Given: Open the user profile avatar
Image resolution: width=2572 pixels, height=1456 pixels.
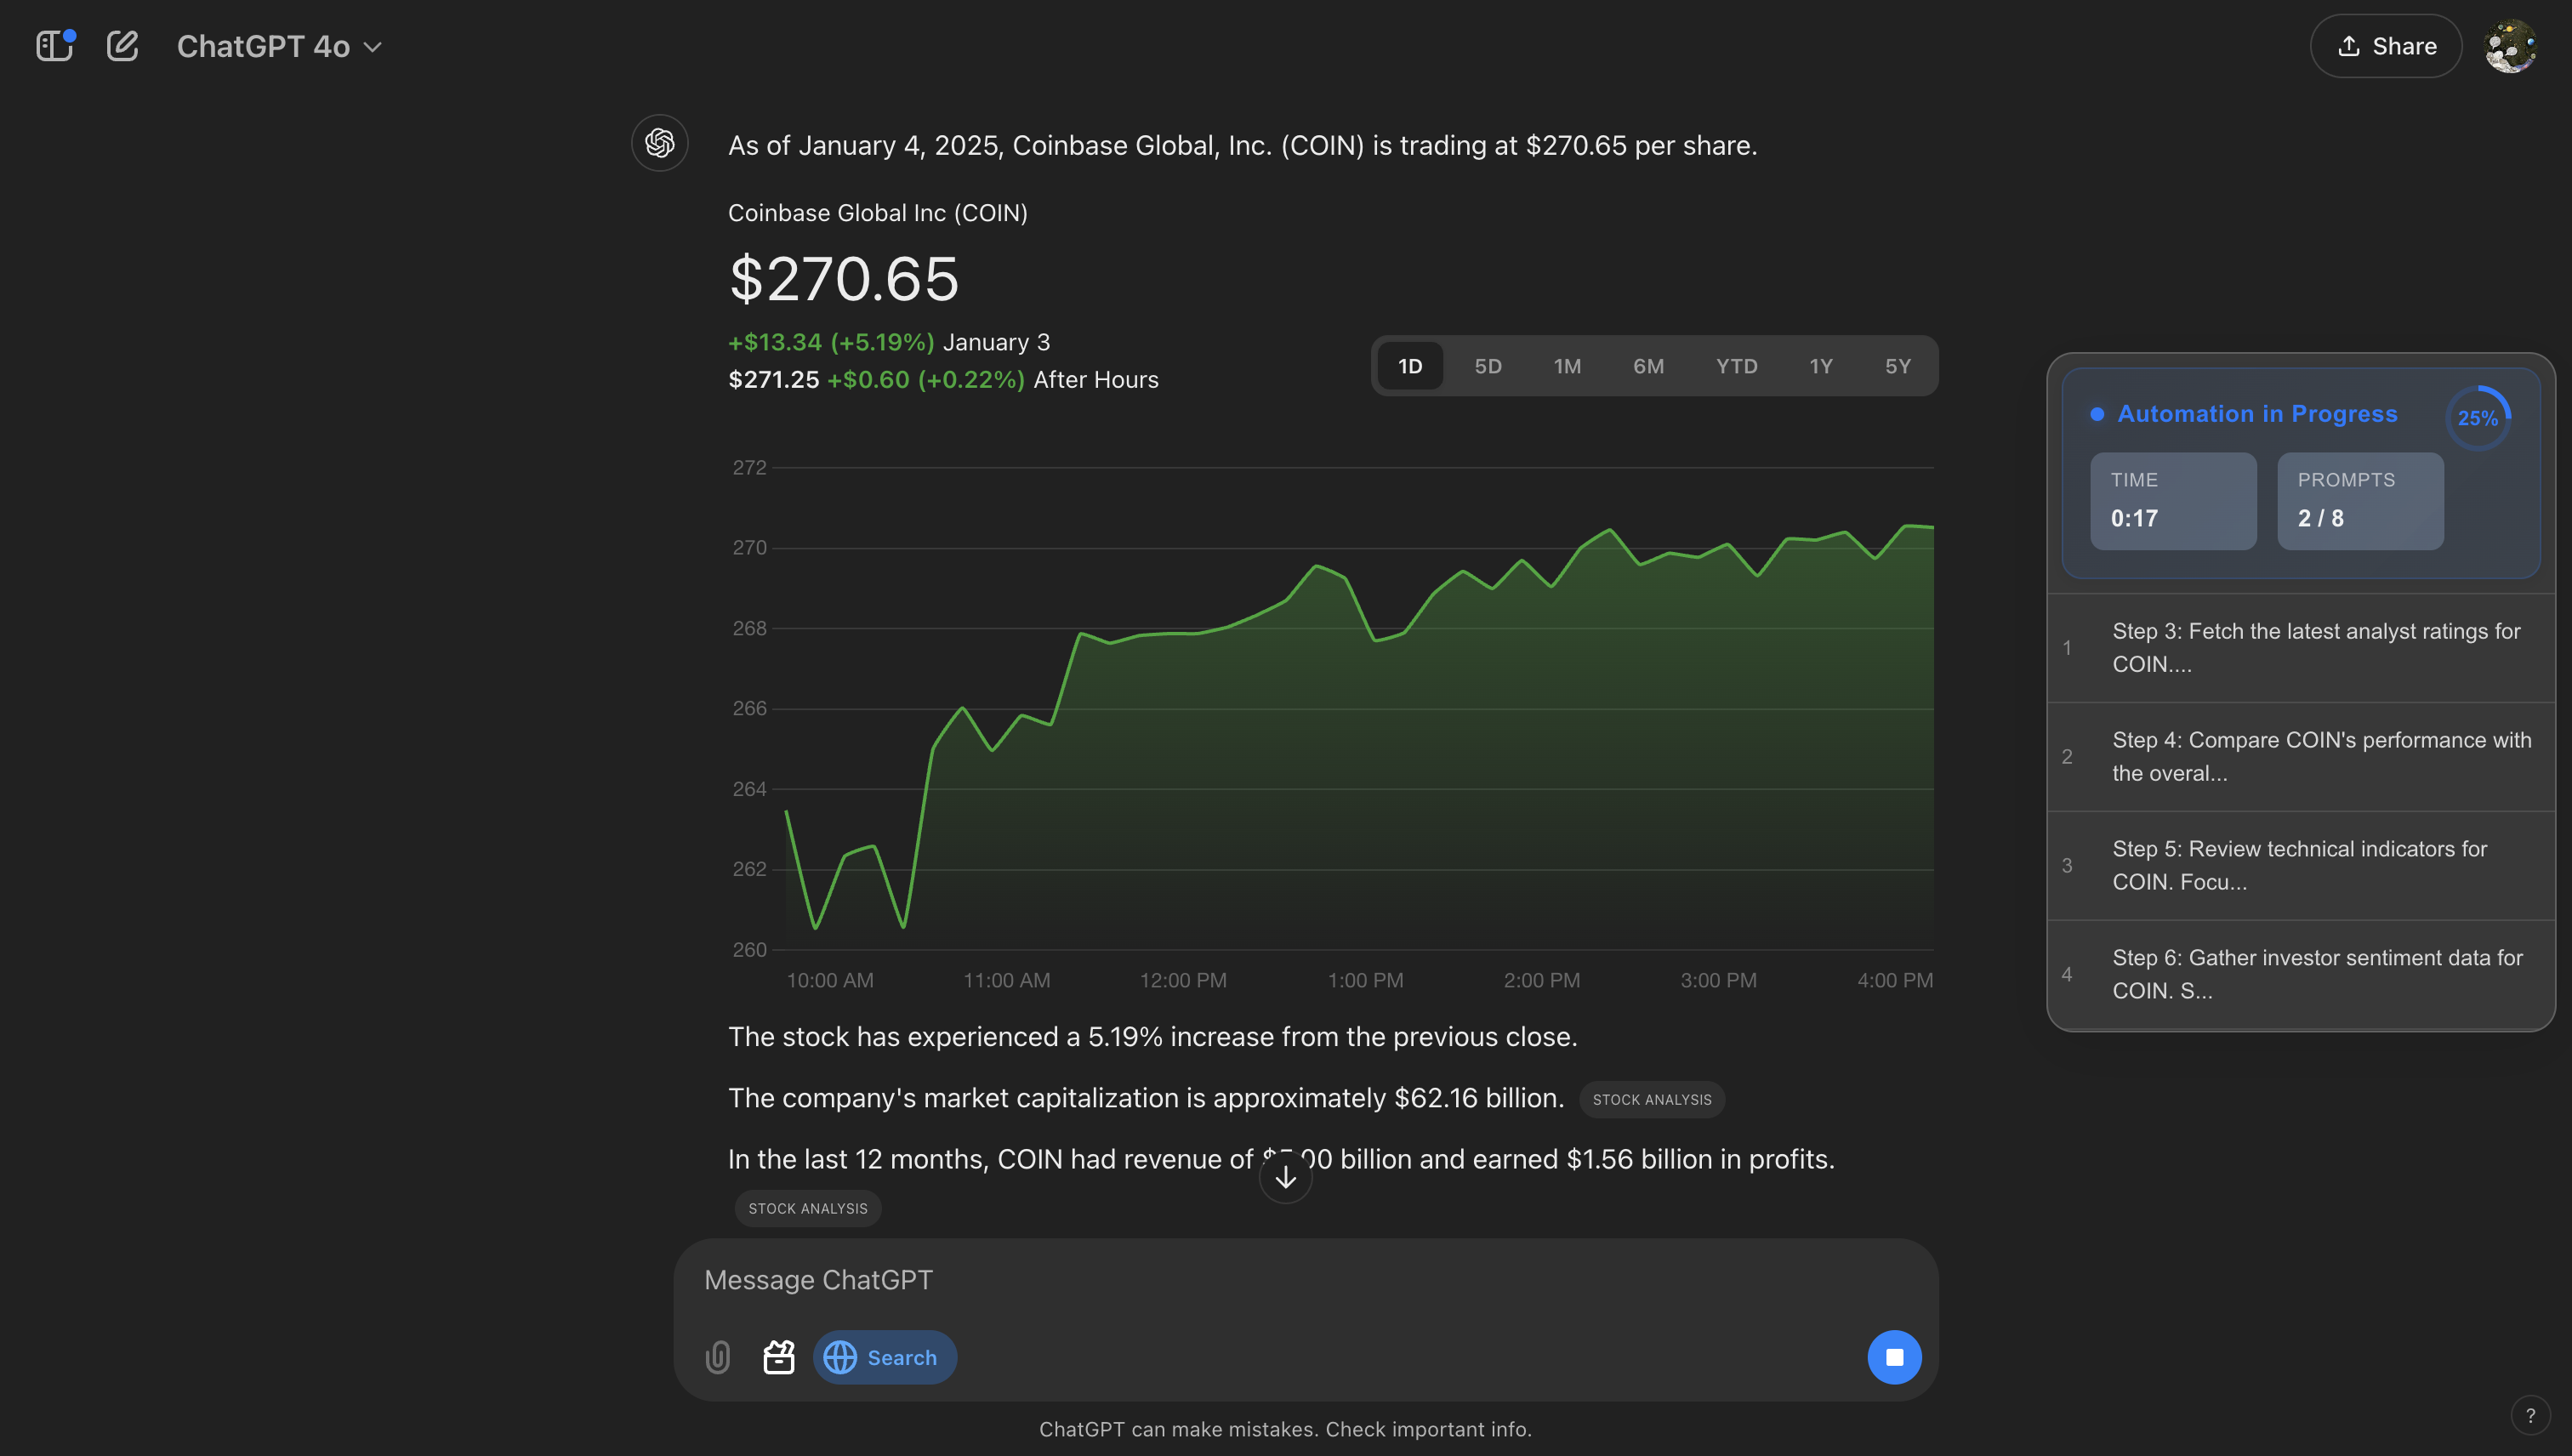Looking at the screenshot, I should point(2510,46).
